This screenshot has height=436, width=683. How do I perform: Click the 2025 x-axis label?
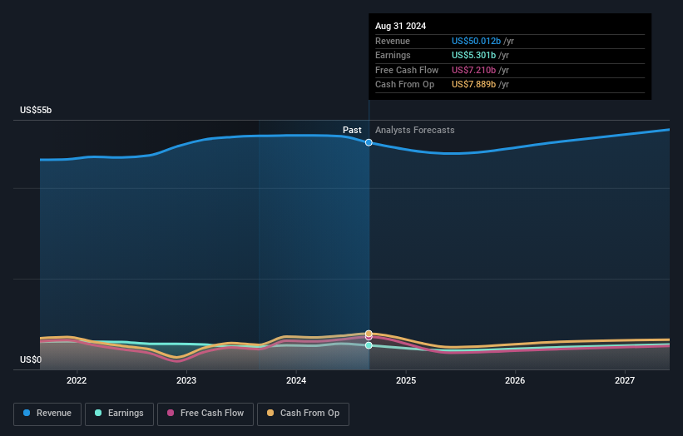[x=406, y=381]
